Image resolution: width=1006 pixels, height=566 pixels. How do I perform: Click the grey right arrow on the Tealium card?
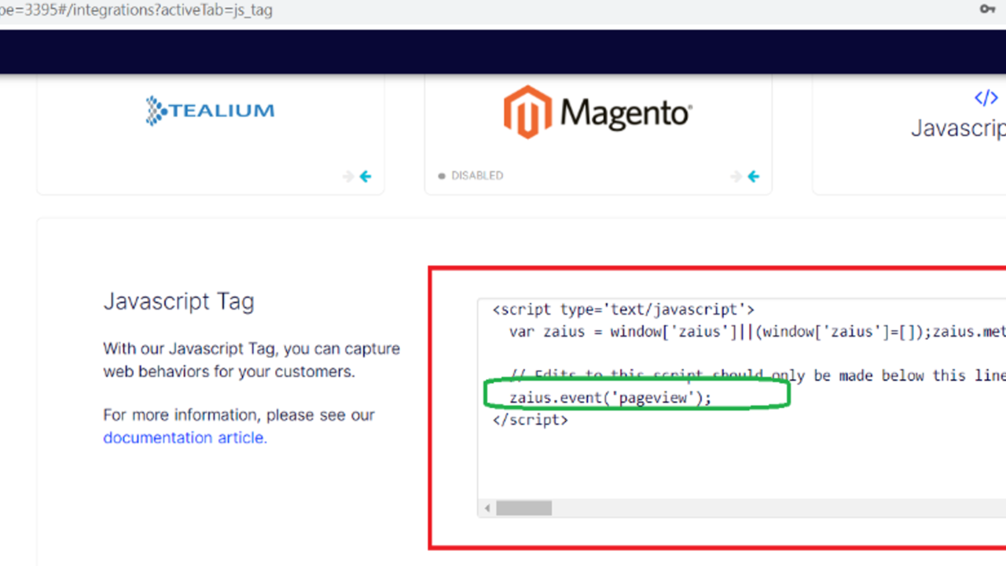tap(348, 177)
